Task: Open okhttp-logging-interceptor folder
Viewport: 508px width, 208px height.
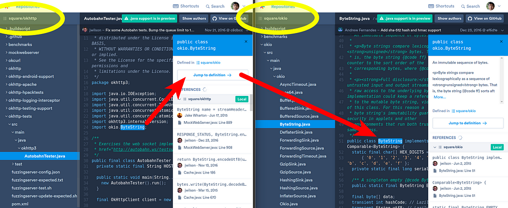Action: pyautogui.click(x=35, y=100)
